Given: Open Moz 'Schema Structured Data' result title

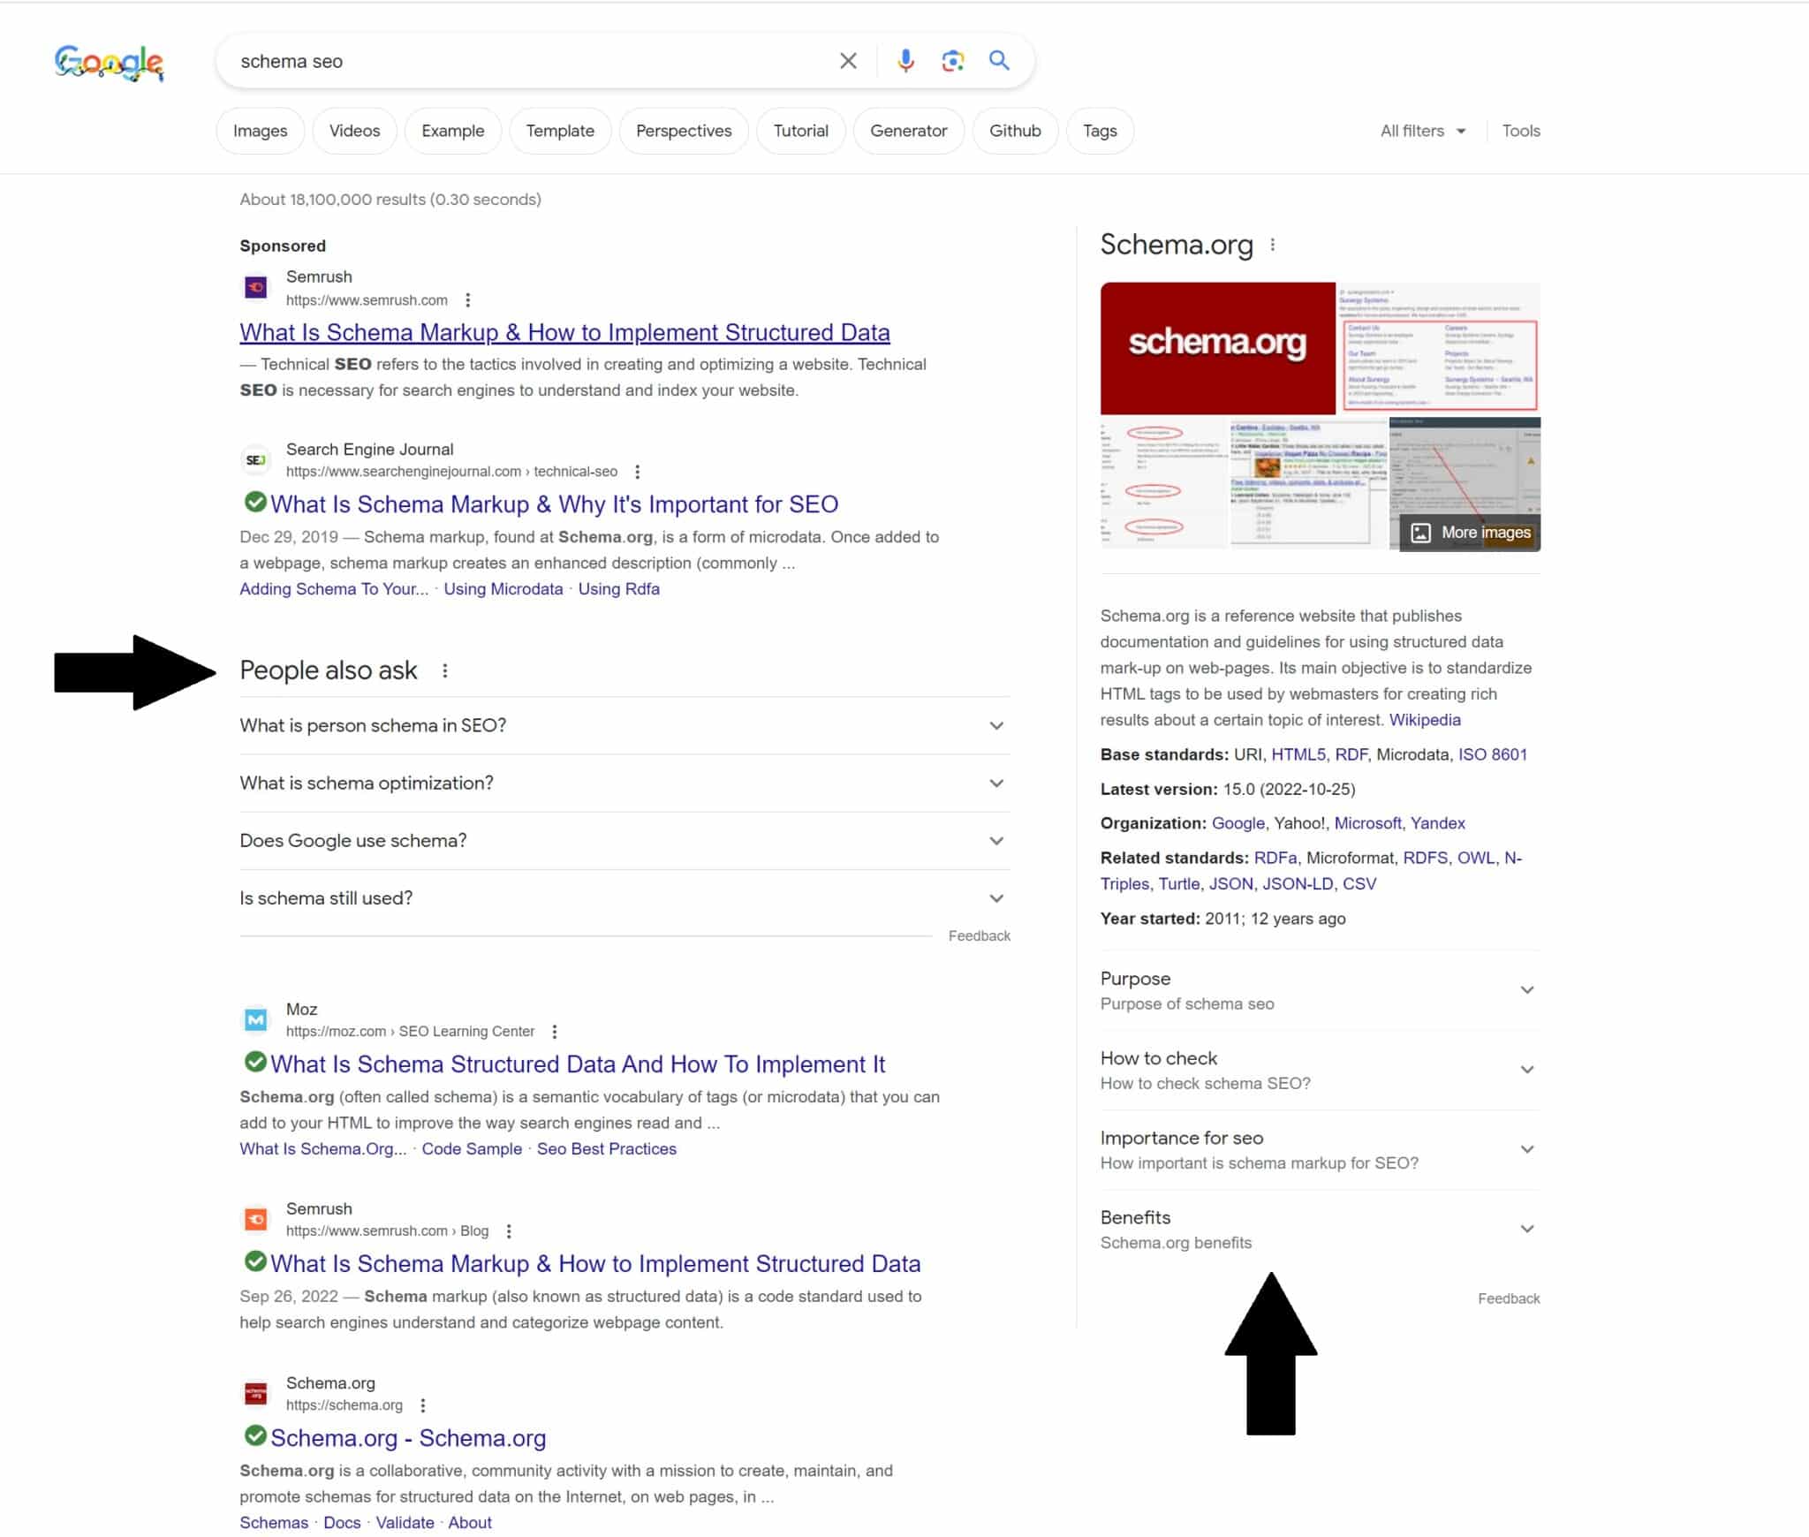Looking at the screenshot, I should (578, 1064).
